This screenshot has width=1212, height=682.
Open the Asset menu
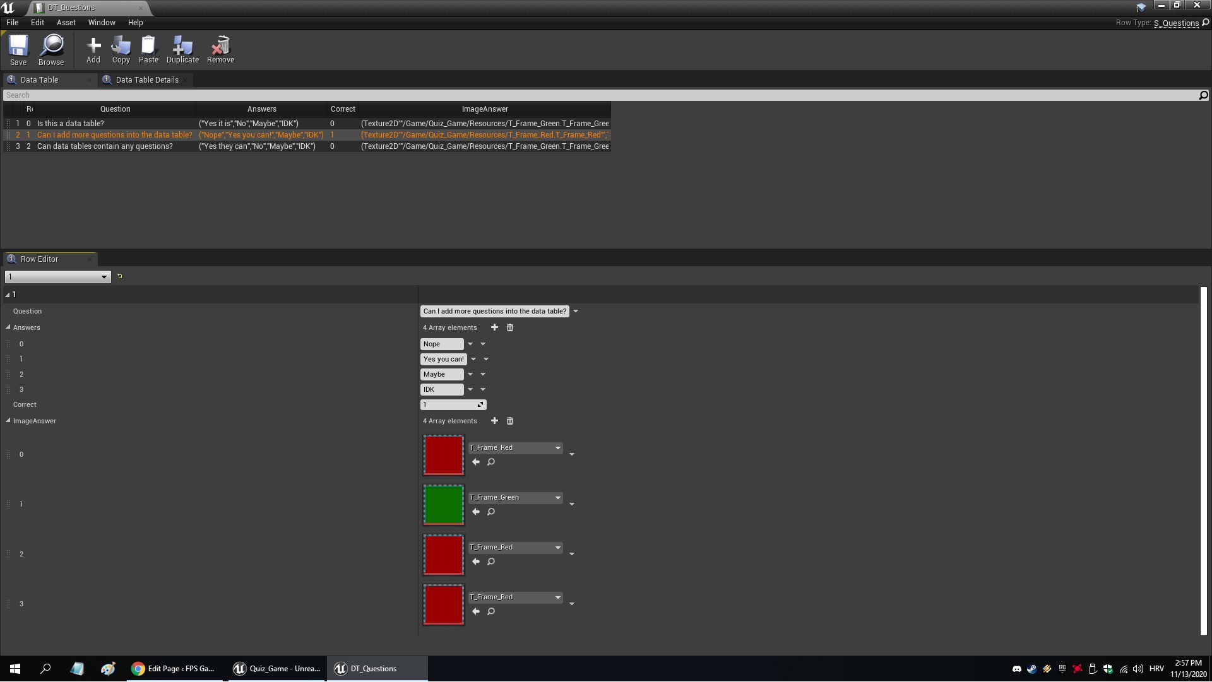pos(66,22)
